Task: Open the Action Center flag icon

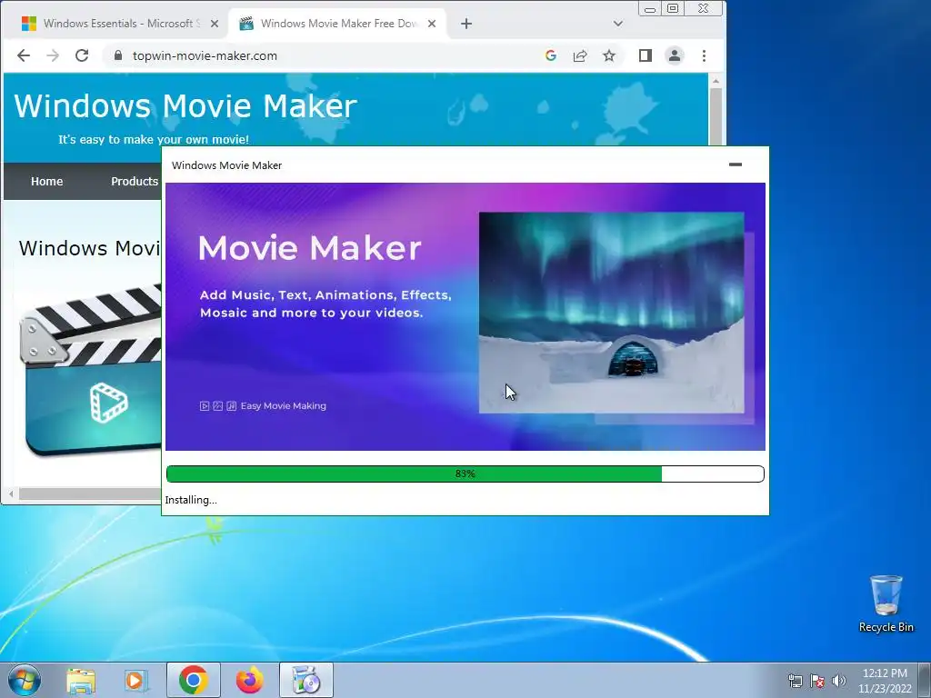Action: pos(817,681)
